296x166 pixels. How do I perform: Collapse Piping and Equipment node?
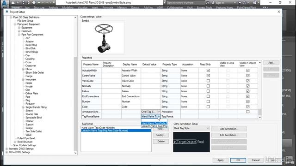click(15, 24)
